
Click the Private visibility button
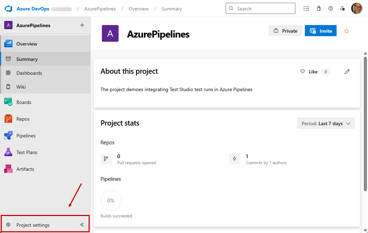pos(285,31)
